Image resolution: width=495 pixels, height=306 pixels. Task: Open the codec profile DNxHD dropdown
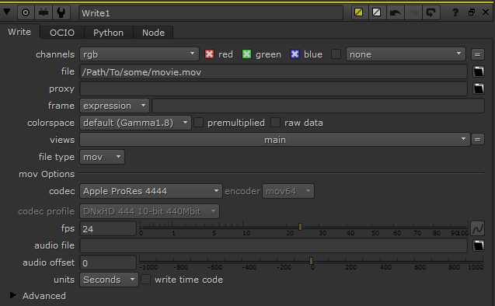[149, 211]
